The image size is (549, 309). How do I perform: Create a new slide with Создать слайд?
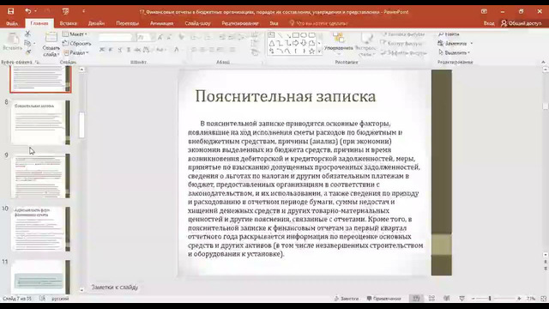point(51,45)
